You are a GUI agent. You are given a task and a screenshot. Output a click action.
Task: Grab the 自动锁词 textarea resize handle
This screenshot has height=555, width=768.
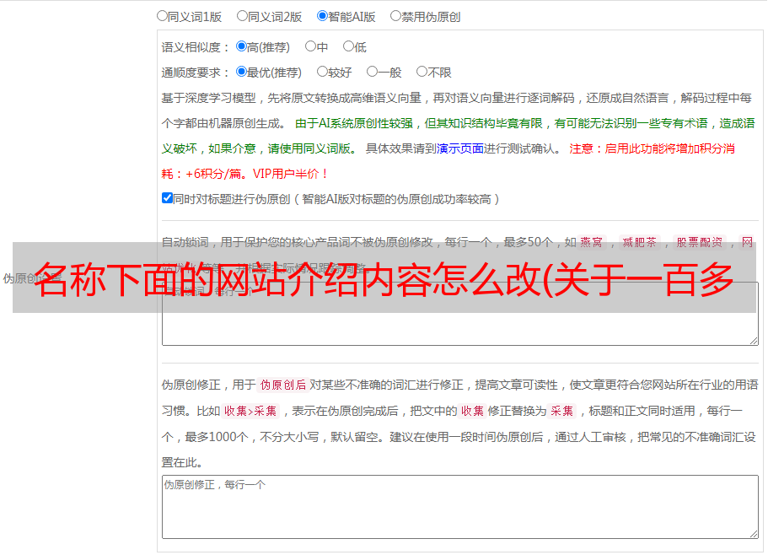(x=754, y=341)
